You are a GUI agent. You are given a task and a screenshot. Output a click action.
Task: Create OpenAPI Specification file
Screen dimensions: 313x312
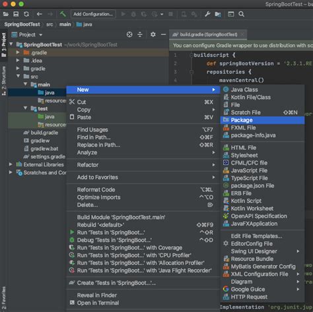point(262,216)
